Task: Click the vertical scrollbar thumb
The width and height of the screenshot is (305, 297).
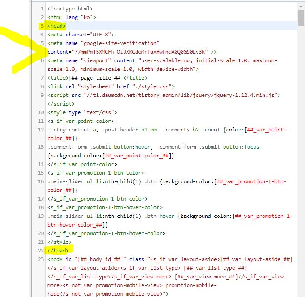Action: tap(301, 18)
